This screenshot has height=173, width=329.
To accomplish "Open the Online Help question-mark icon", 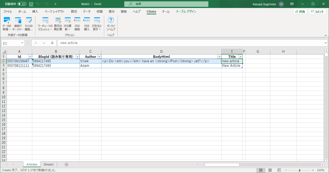I will pyautogui.click(x=111, y=20).
